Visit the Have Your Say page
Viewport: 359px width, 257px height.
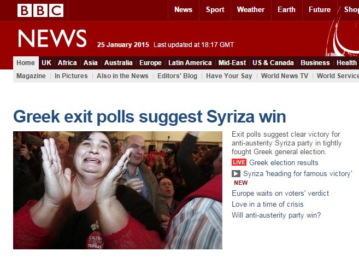[229, 76]
